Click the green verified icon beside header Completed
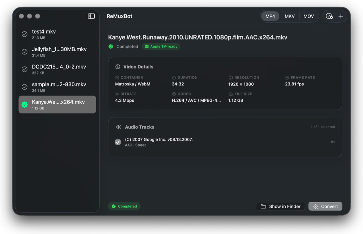 coord(111,46)
